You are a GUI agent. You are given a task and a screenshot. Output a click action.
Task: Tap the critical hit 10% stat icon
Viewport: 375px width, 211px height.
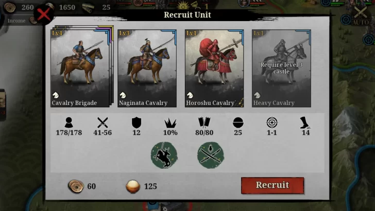click(x=171, y=123)
